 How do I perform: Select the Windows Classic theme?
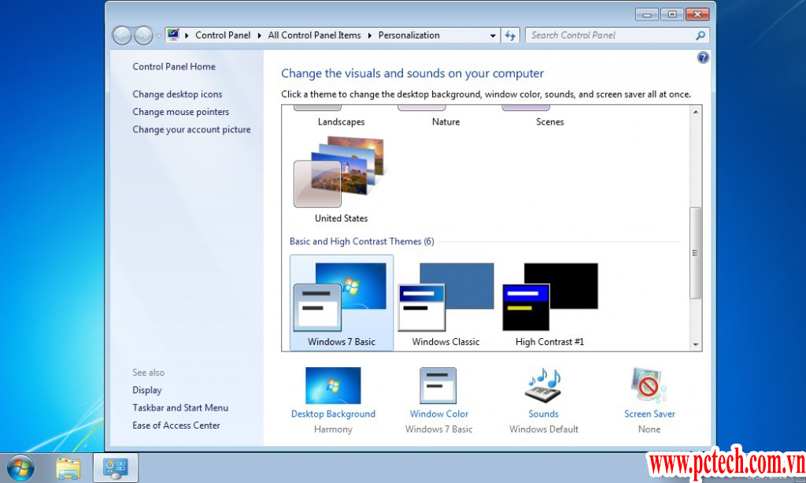click(x=446, y=301)
